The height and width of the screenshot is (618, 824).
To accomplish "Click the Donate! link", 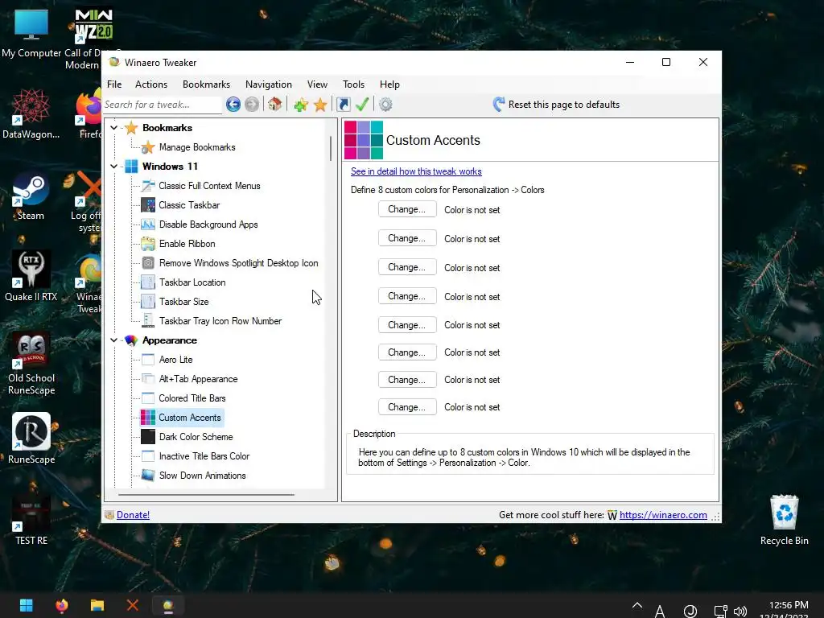I will (133, 515).
